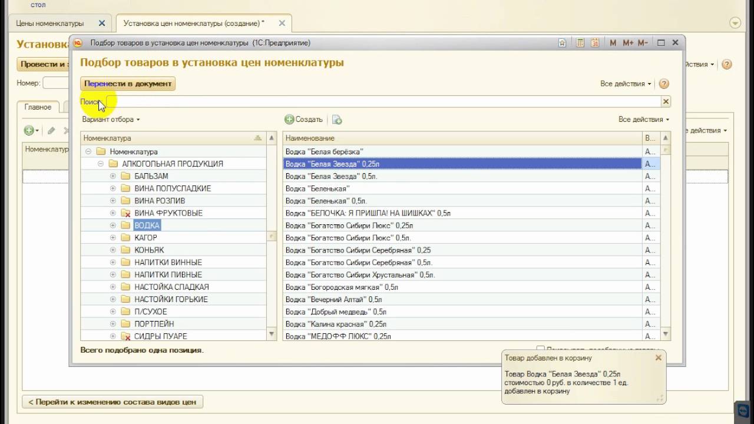754x424 pixels.
Task: Expand the КОНЬЯК folder
Action: point(113,250)
